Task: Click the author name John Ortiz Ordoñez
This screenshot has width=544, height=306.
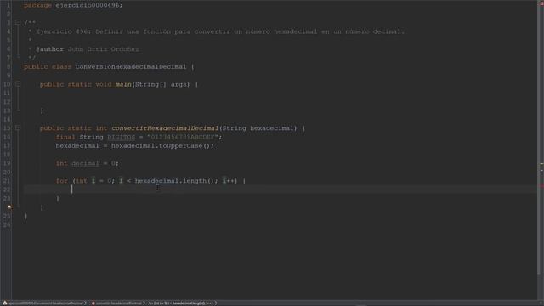Action: point(103,49)
